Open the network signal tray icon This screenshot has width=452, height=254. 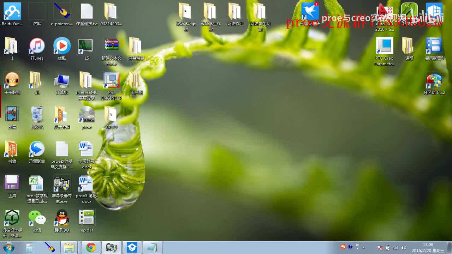click(x=396, y=248)
